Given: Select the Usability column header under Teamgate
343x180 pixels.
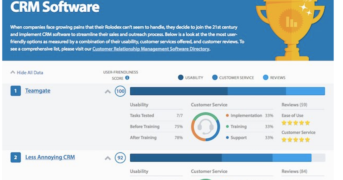Looking at the screenshot, I should tap(139, 105).
